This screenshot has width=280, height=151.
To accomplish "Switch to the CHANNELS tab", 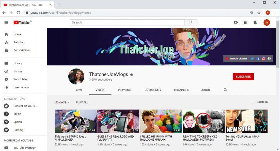I will coord(181,90).
